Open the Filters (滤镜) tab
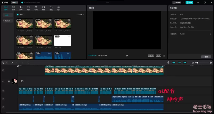The height and width of the screenshot is (114, 214). coord(51,7)
